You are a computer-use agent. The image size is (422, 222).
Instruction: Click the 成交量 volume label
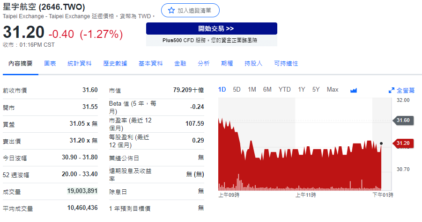[x=12, y=192]
